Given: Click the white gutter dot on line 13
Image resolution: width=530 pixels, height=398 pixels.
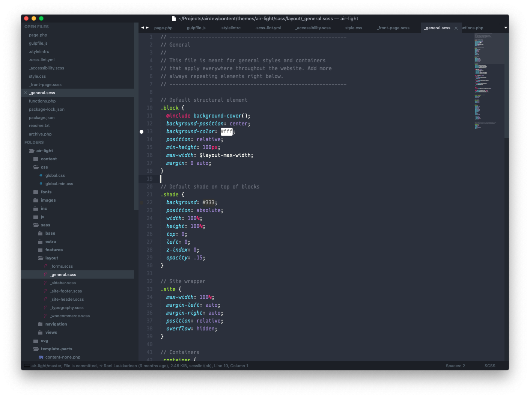Looking at the screenshot, I should [142, 132].
